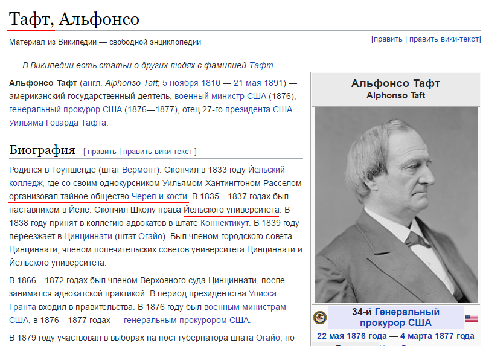This screenshot has width=483, height=346.
Task: Open 'Йельского университета' underlined link
Action: 231,210
